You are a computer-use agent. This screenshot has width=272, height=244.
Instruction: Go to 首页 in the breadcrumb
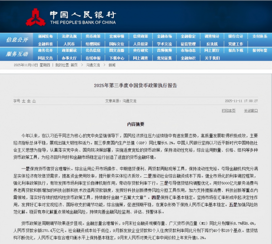[x=74, y=65]
